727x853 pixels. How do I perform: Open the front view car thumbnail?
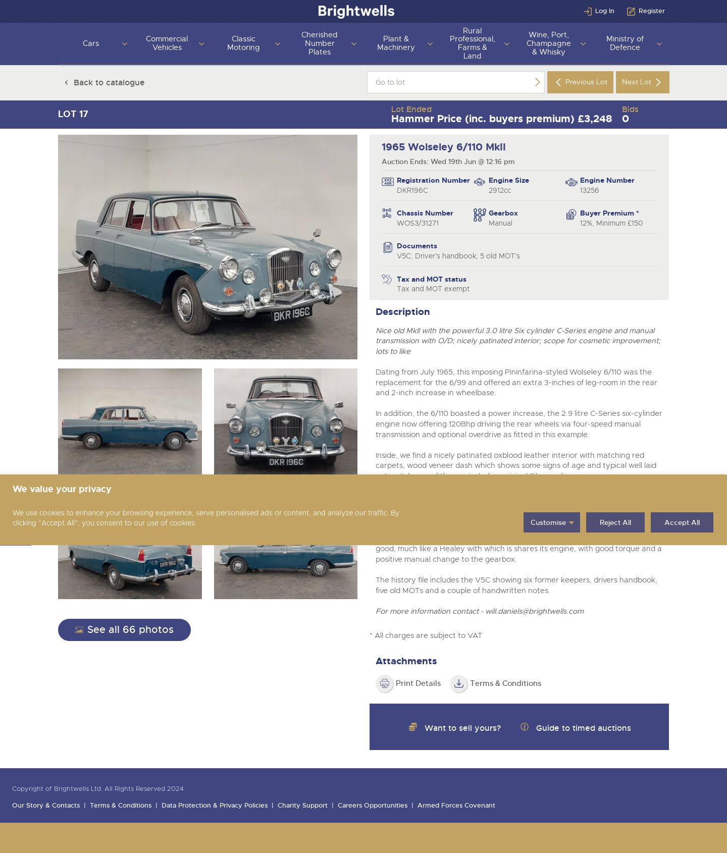(x=286, y=421)
